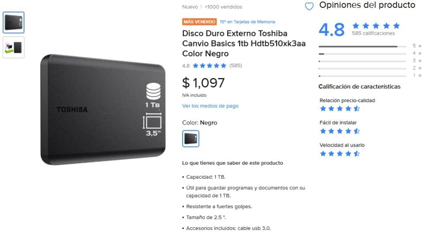Open Ver los medios de pago link
Viewport: 423px width, 235px height.
coord(210,106)
